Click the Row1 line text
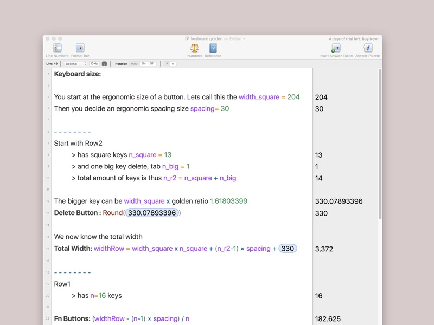The image size is (434, 325). pyautogui.click(x=62, y=284)
